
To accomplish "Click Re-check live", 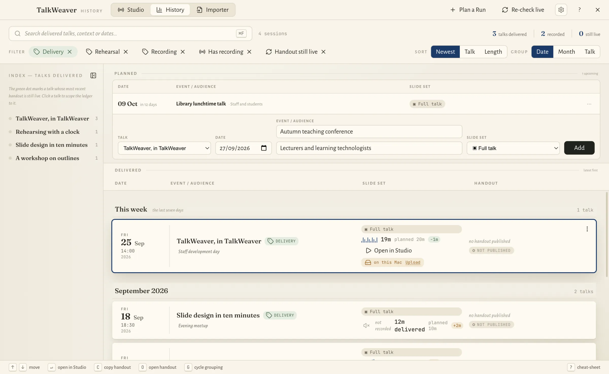I will (x=523, y=10).
